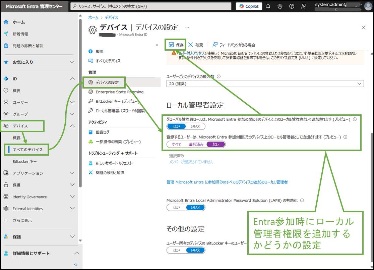
Task: Click the 概要 info icon under ID
Action: tap(6, 90)
